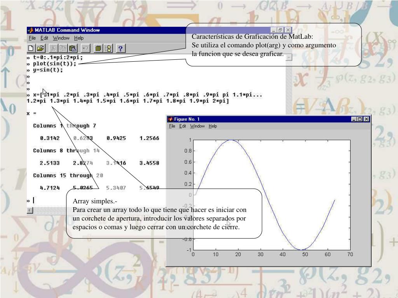Click the MATLAB logo in Figure No. 1 title bar
Screen dimensions: 398x298
tap(171, 119)
